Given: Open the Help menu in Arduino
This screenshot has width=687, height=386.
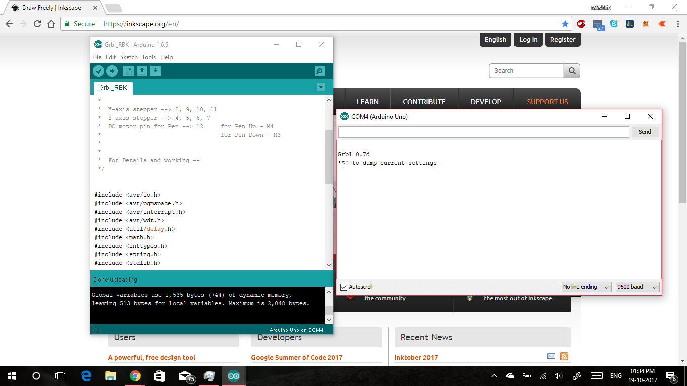Looking at the screenshot, I should (166, 57).
